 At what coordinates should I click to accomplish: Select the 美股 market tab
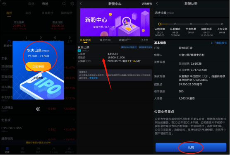tap(28, 13)
